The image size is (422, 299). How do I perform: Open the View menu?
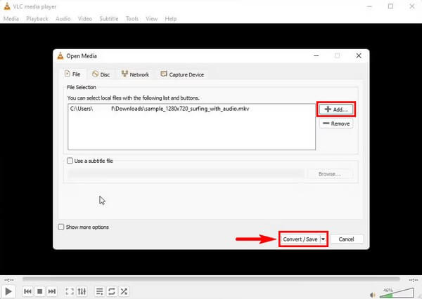pos(151,18)
